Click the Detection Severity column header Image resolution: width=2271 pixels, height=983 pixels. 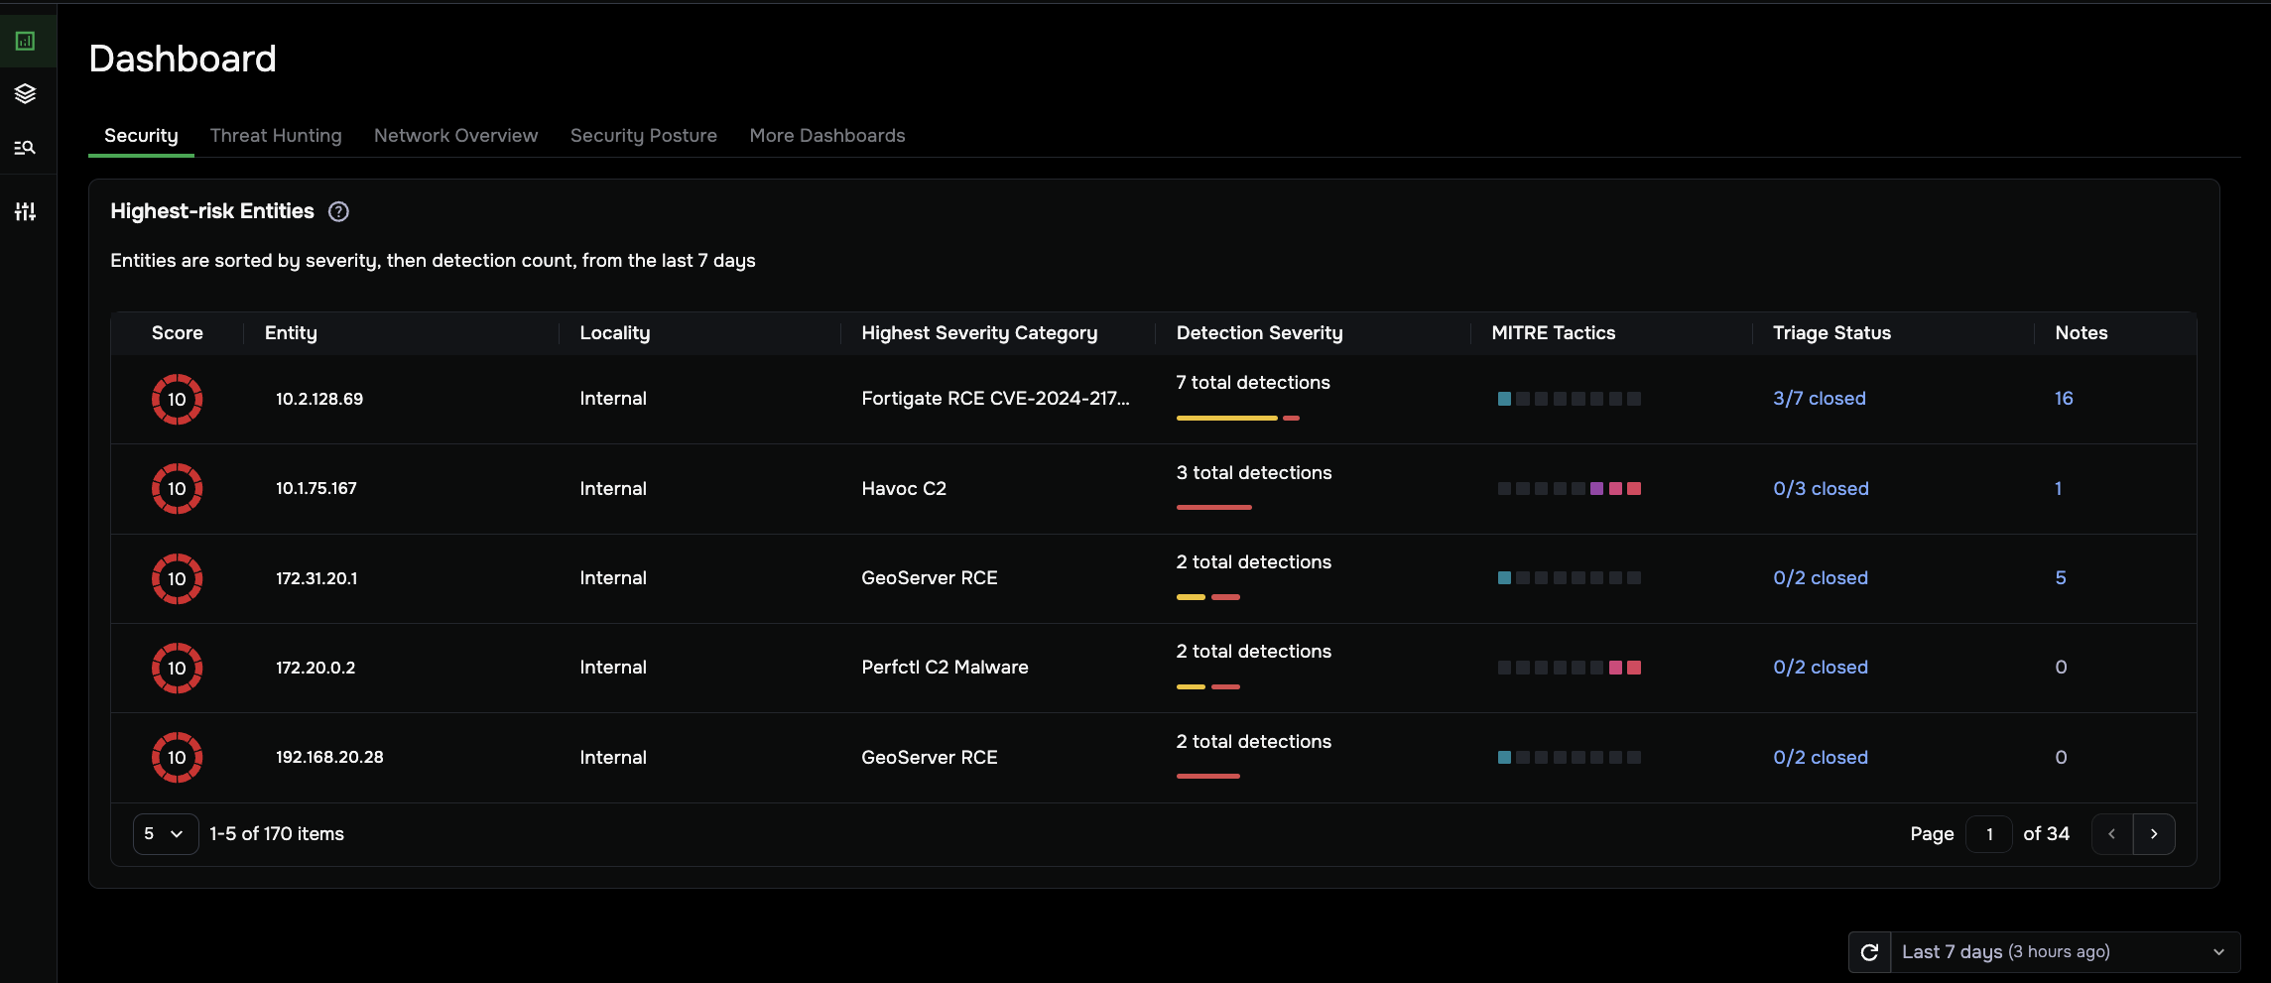(x=1259, y=333)
